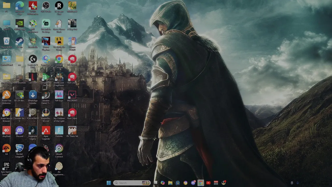Screen dimensions: 332x187
Task: Open the OBS Studio shortcut
Action: [46, 7]
